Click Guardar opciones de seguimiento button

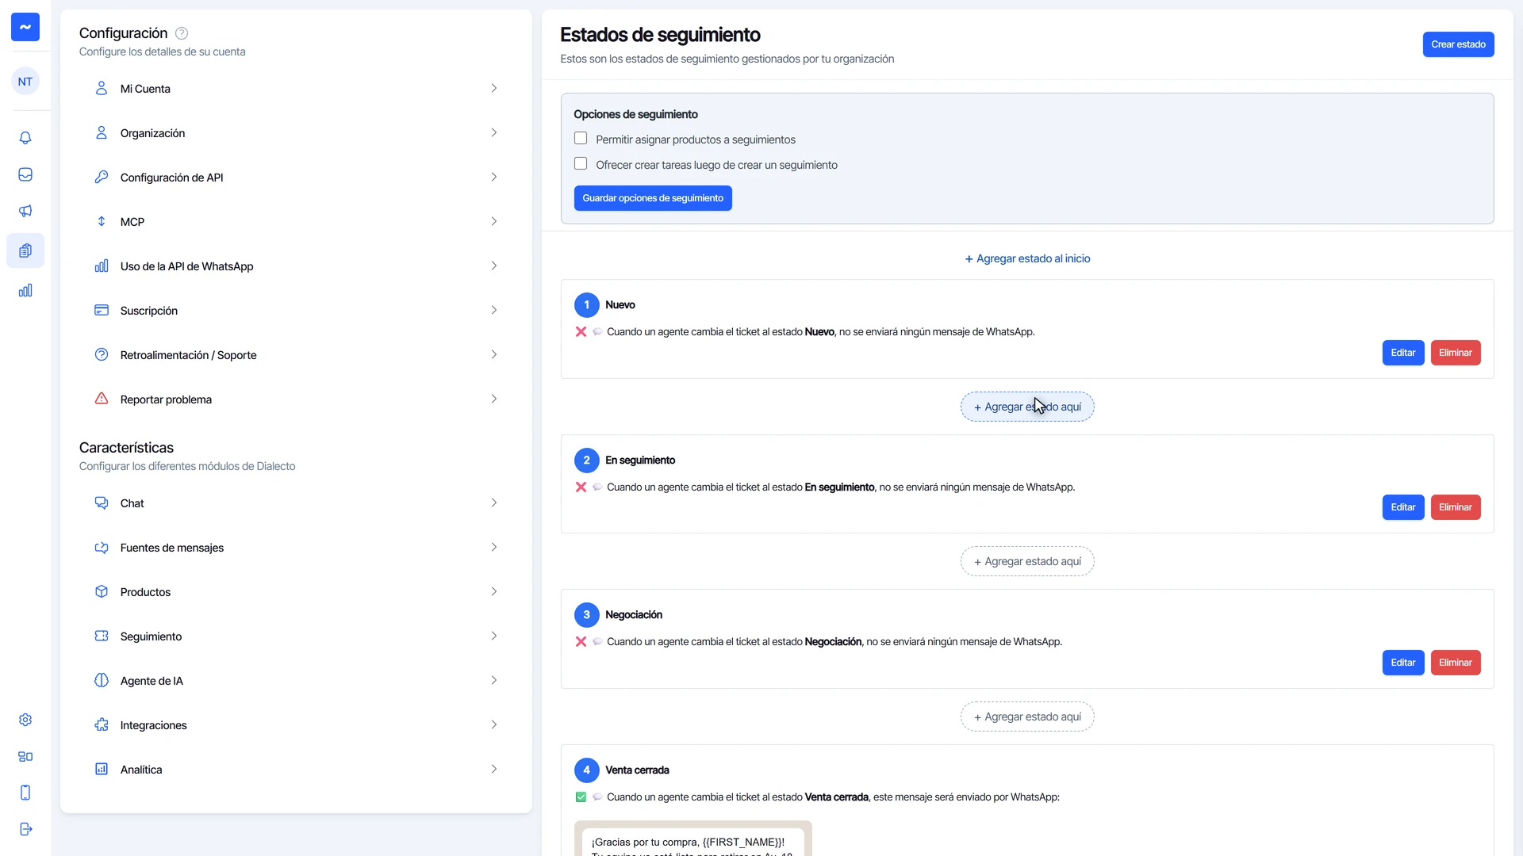coord(653,198)
